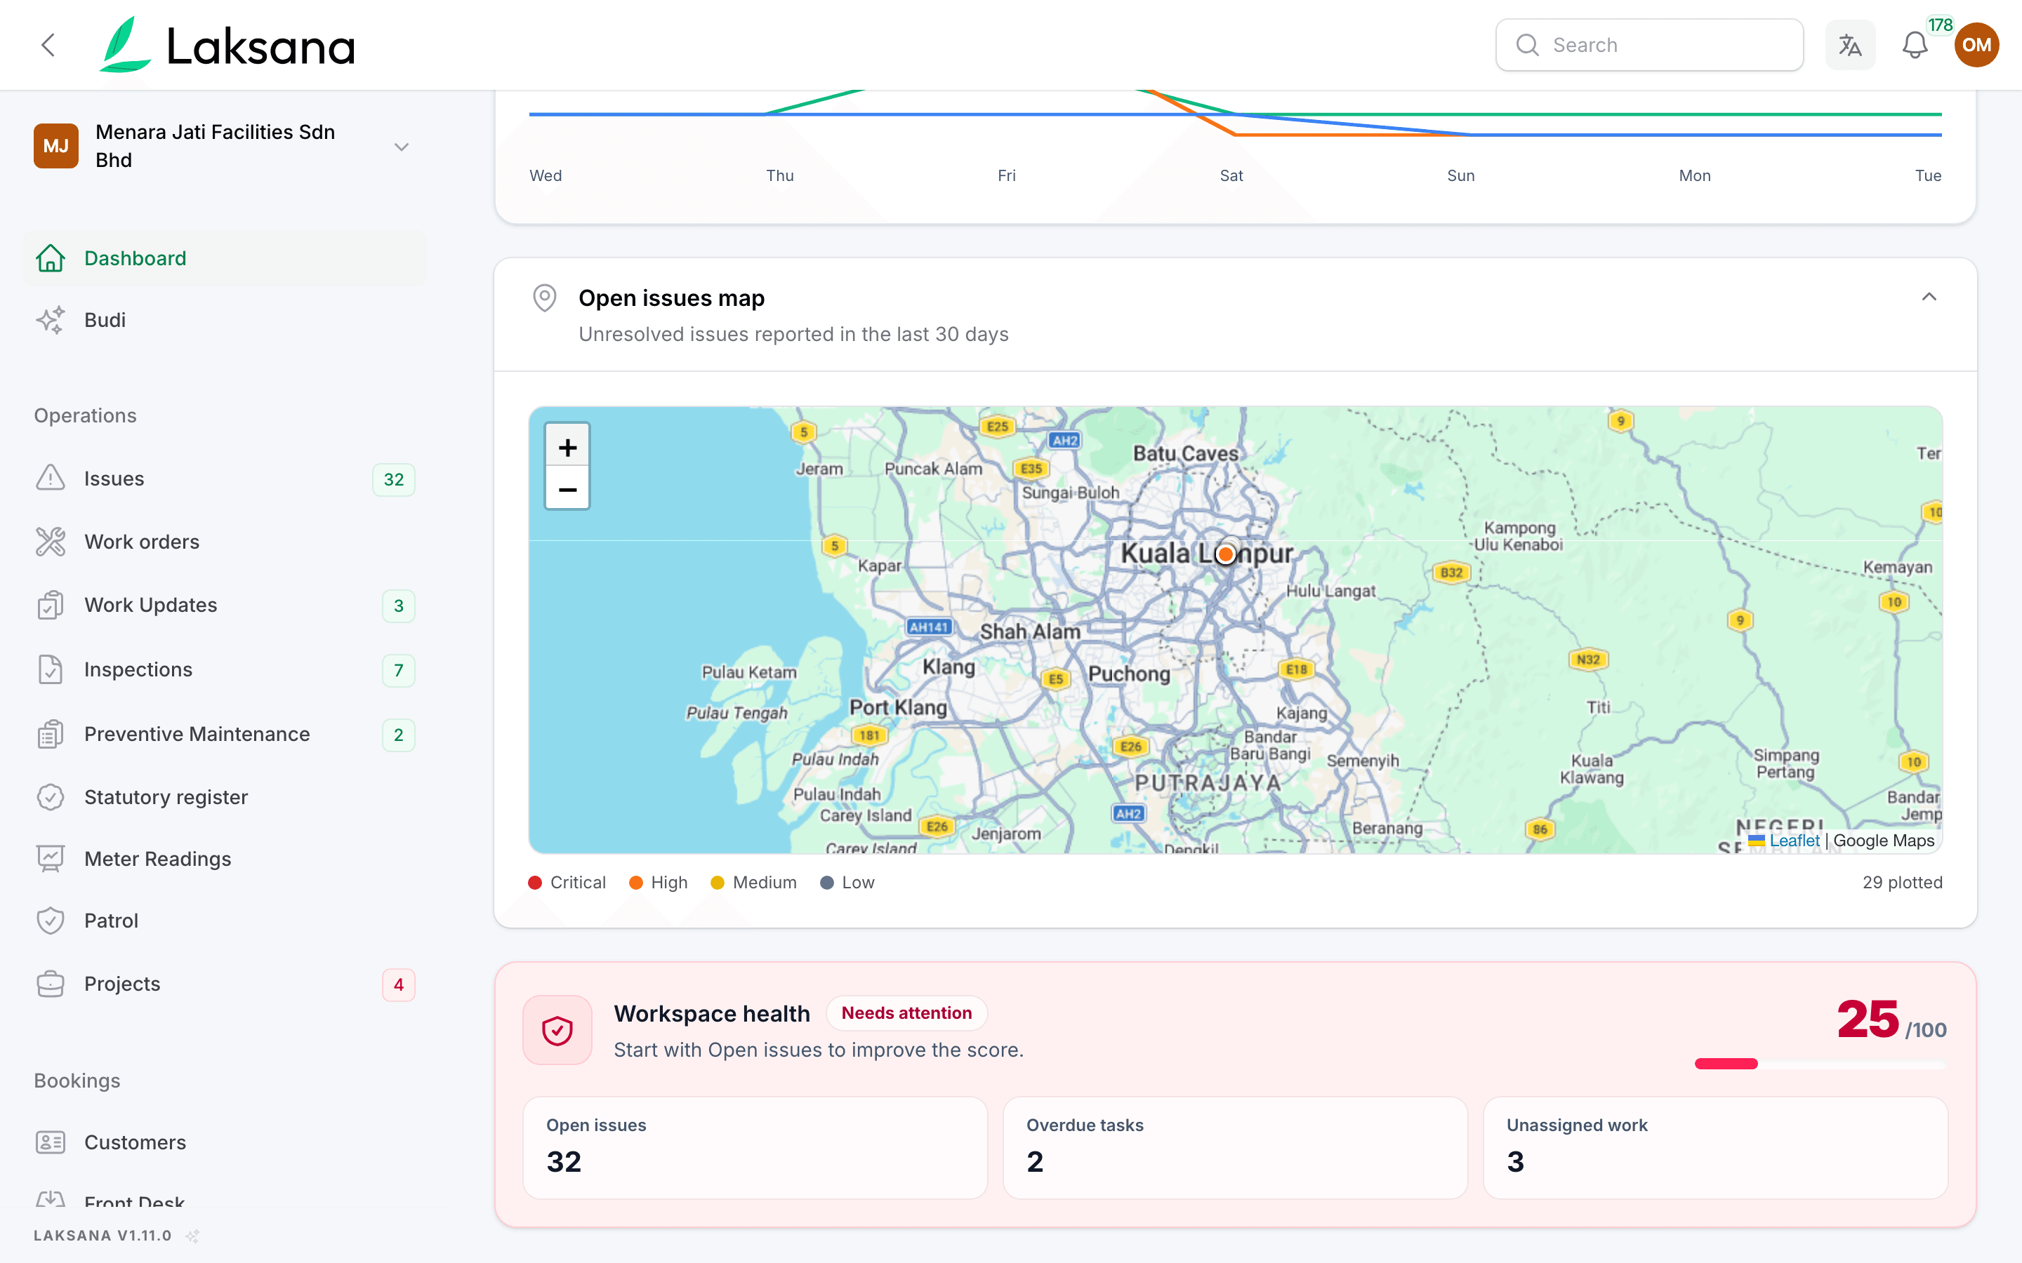
Task: Click the MJ workspace avatar
Action: point(56,146)
